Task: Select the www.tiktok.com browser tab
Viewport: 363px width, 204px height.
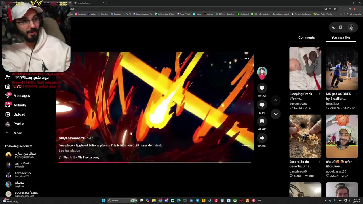Action: coord(89,3)
